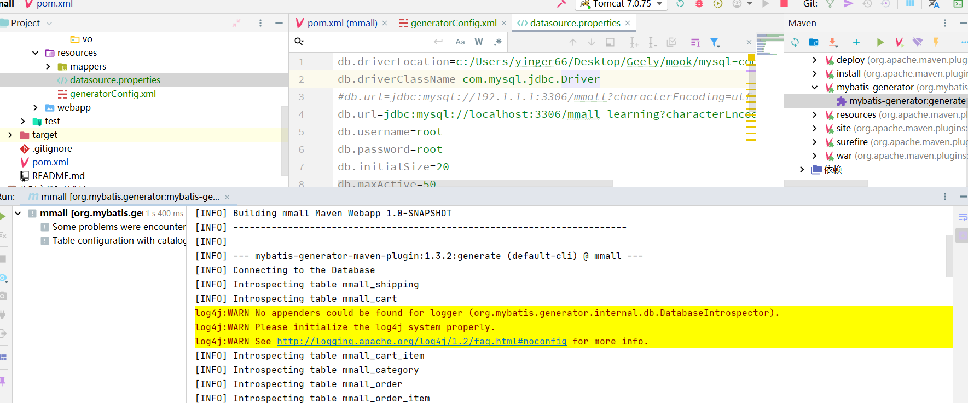Click the Git update project icon
The image size is (968, 403).
click(830, 4)
